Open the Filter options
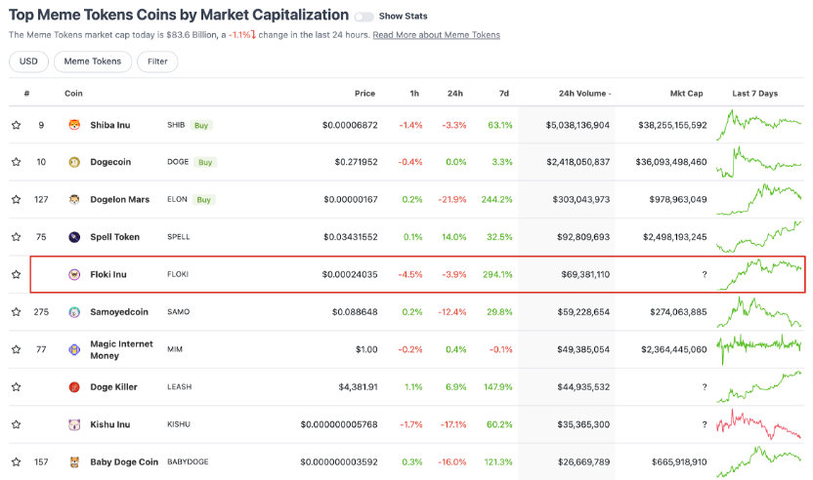The width and height of the screenshot is (813, 480). (157, 61)
